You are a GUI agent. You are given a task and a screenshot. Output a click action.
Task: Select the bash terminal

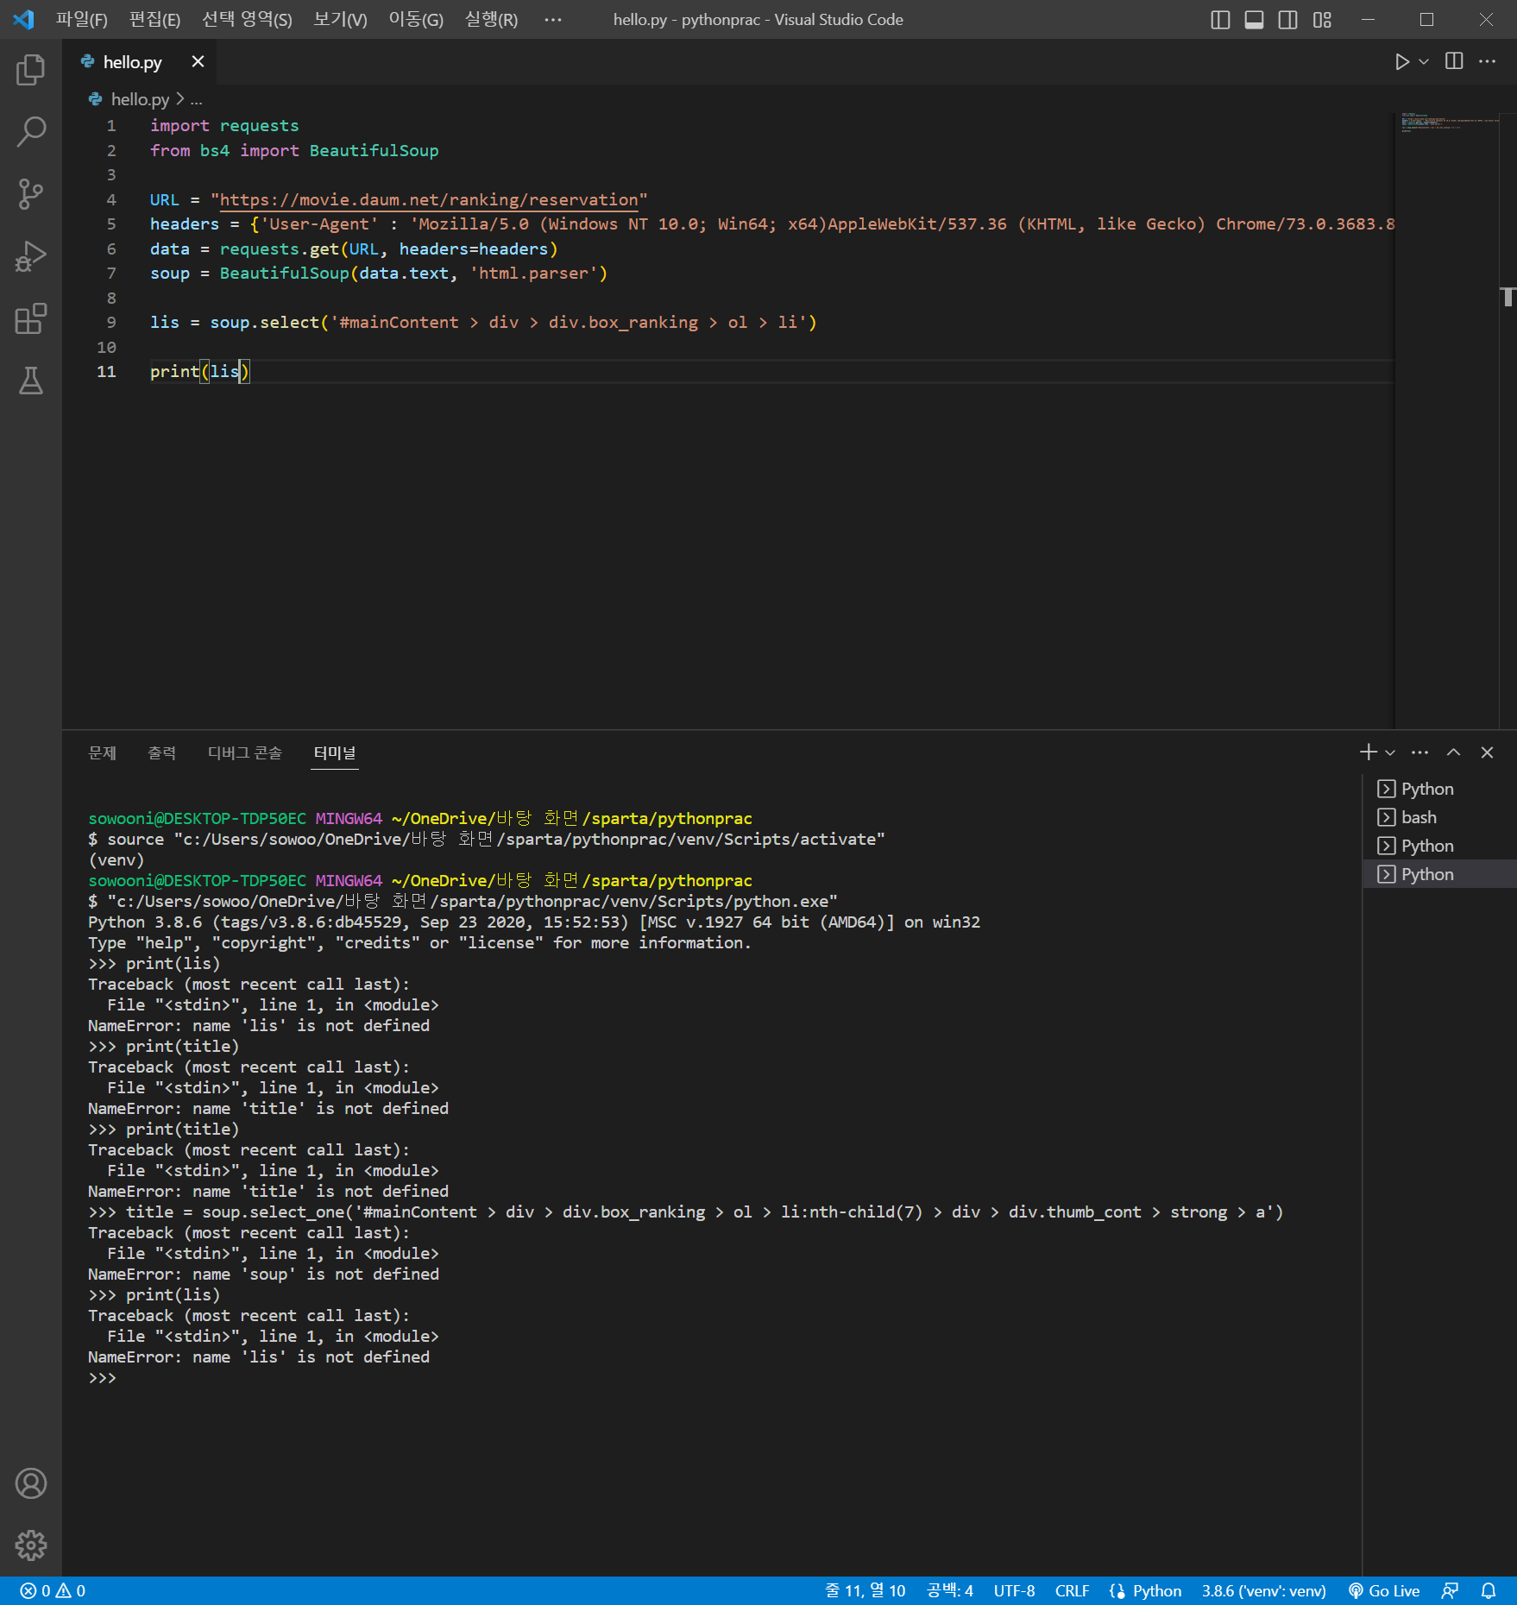point(1439,817)
